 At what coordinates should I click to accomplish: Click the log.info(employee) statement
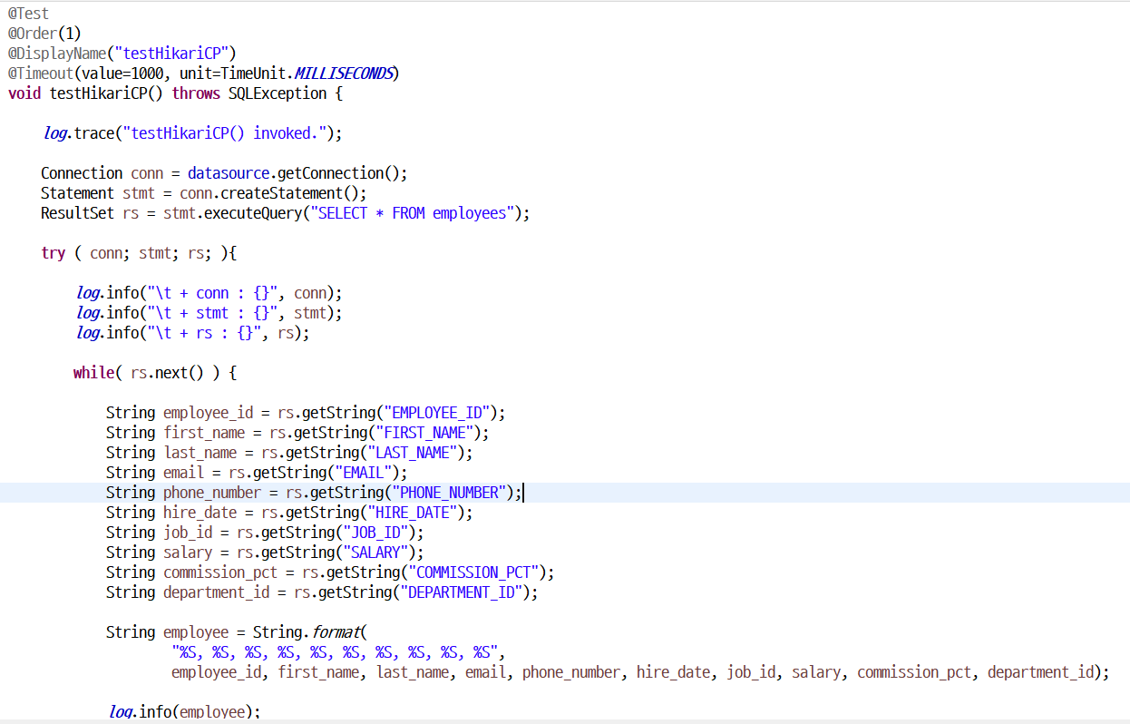tap(184, 712)
